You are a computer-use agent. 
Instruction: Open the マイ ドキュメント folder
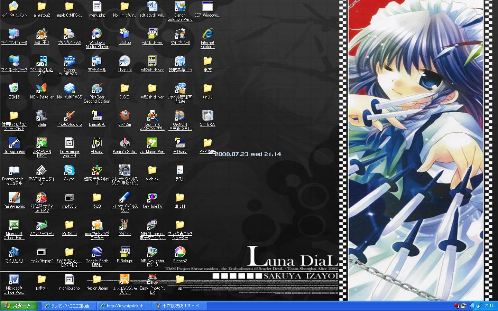point(14,6)
